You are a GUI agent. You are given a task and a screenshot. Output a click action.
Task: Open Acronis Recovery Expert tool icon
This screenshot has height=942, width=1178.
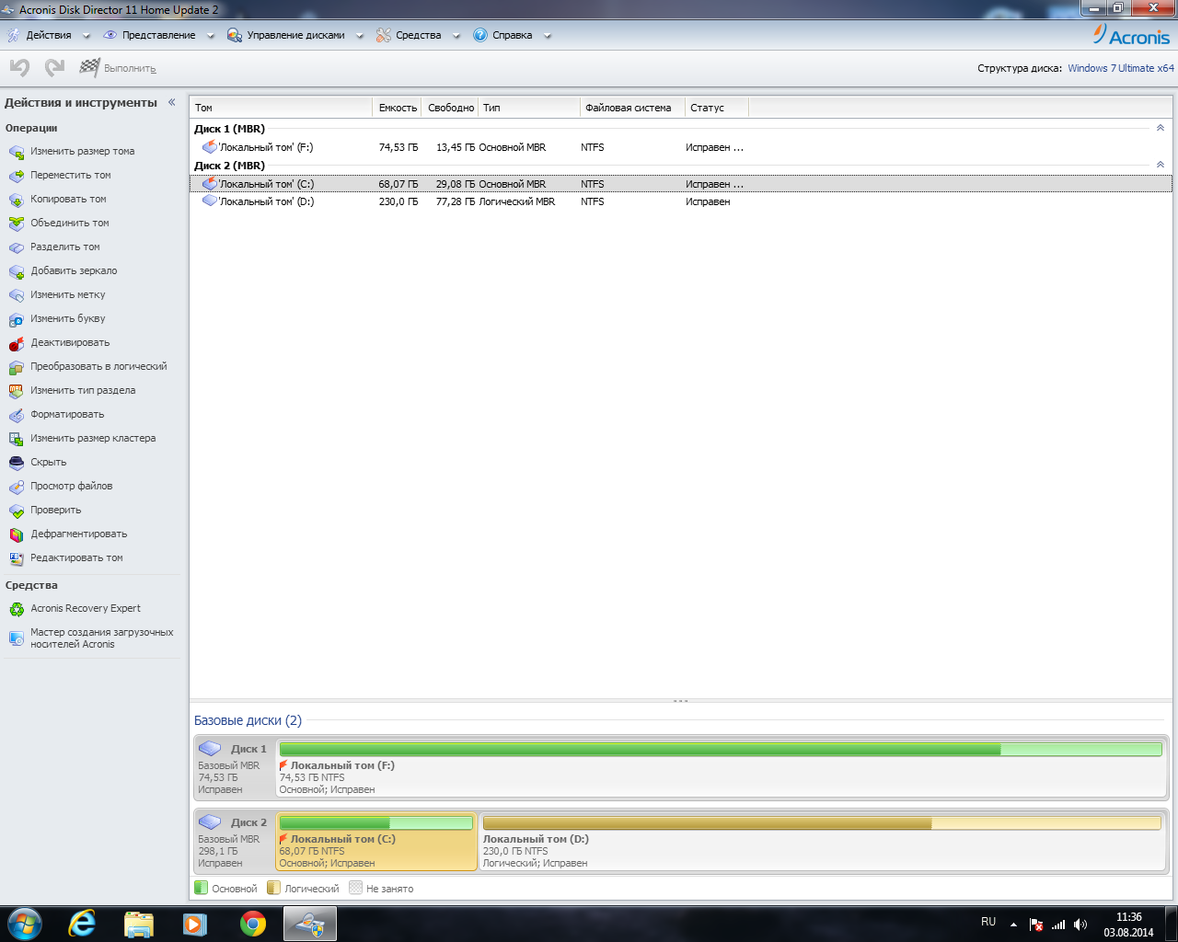coord(17,609)
